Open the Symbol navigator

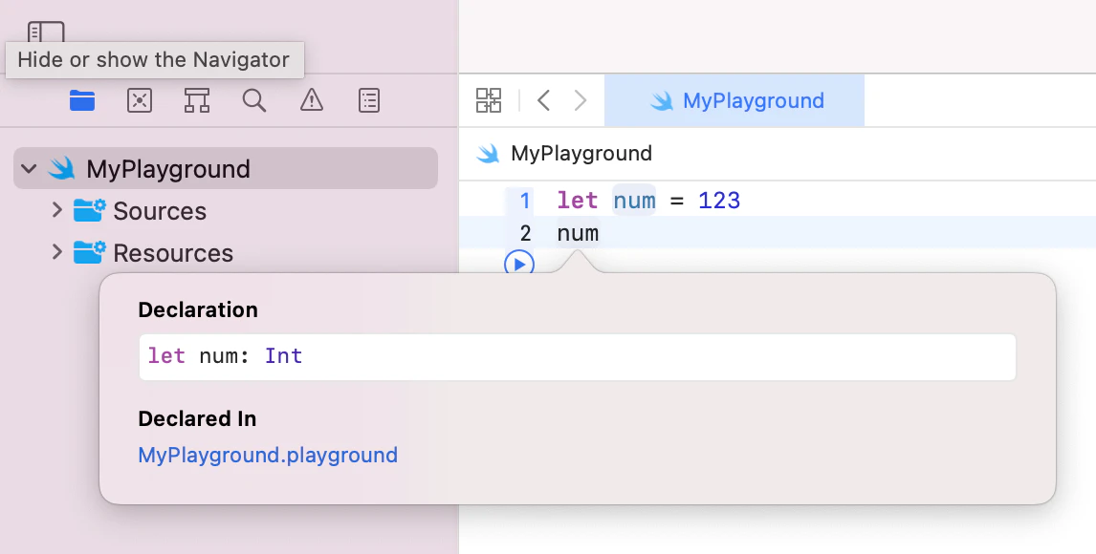pos(197,100)
